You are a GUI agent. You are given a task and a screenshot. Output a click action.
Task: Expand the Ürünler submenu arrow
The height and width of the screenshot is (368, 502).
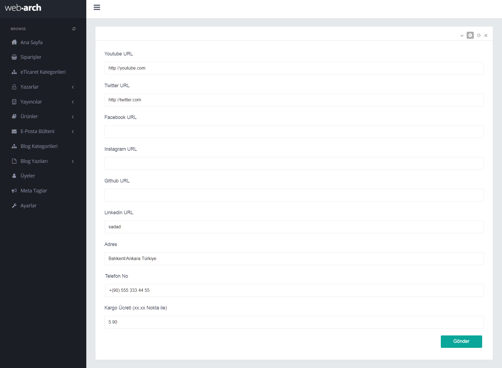pyautogui.click(x=73, y=117)
